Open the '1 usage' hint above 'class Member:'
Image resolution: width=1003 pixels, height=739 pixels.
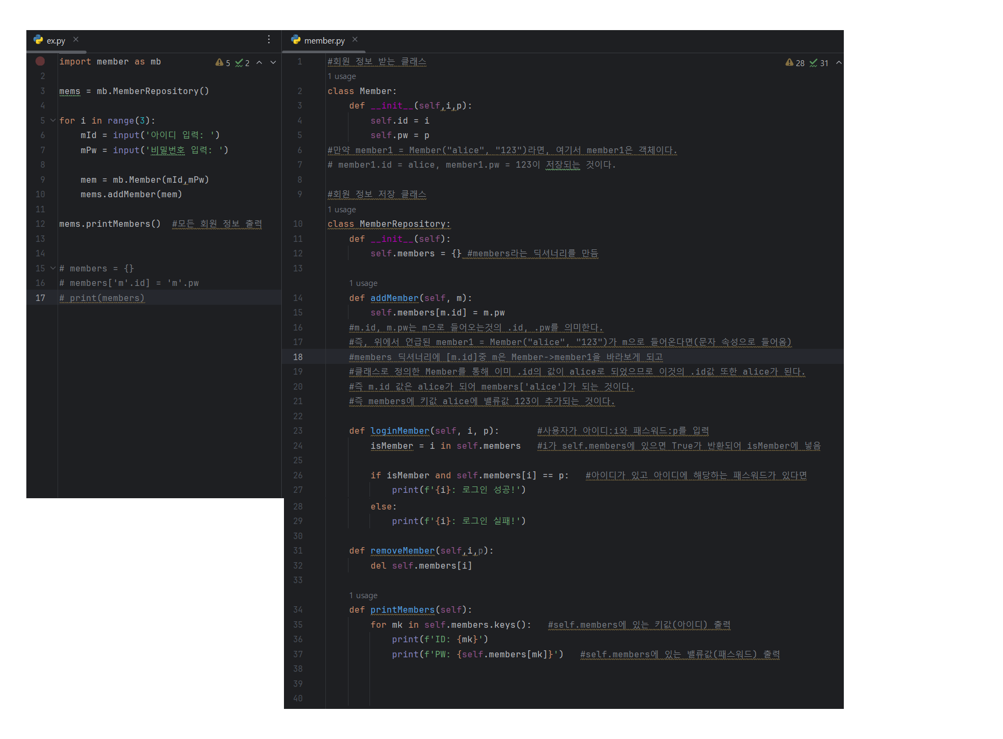pyautogui.click(x=342, y=76)
